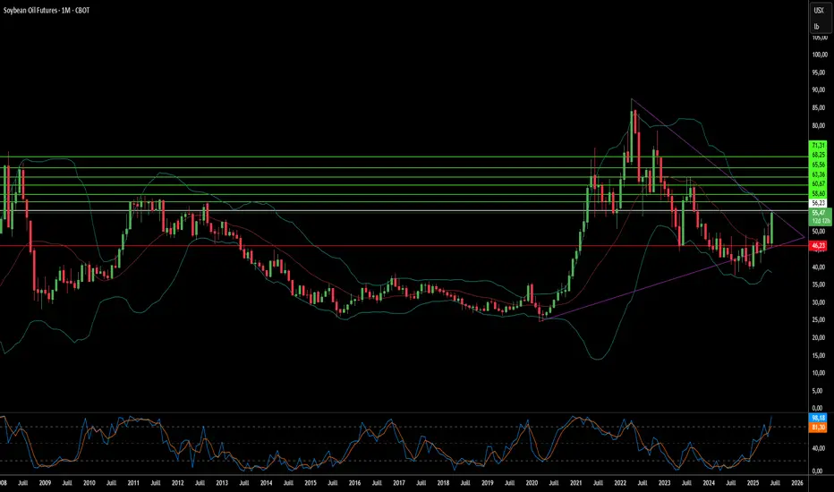
Task: Click the 2026 label on time axis
Action: pos(797,482)
